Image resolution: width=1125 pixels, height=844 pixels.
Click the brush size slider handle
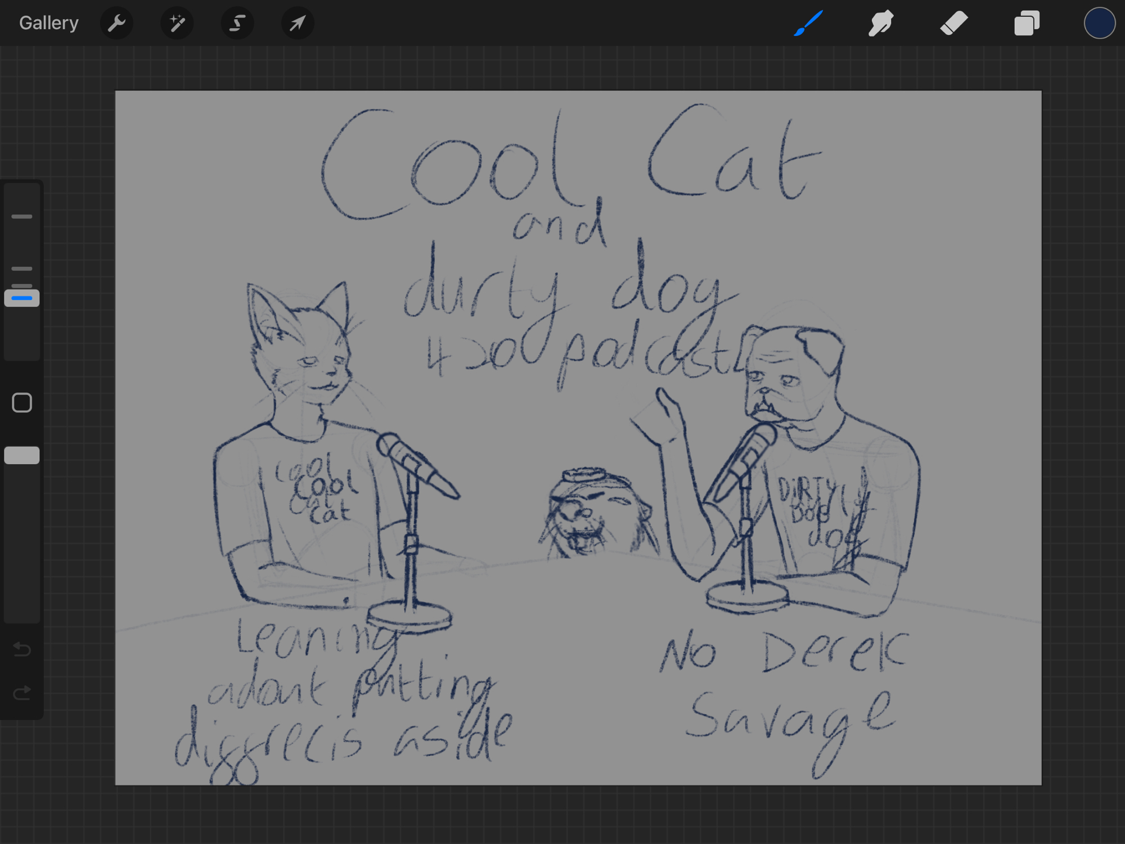(x=22, y=298)
